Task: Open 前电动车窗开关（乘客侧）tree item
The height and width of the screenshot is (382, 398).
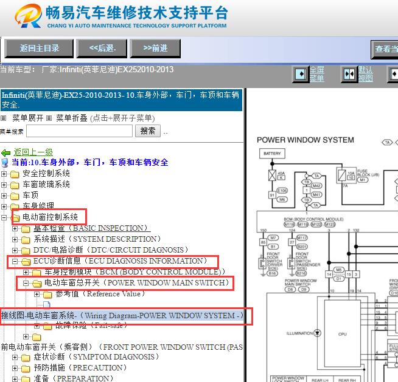Action: [122, 347]
